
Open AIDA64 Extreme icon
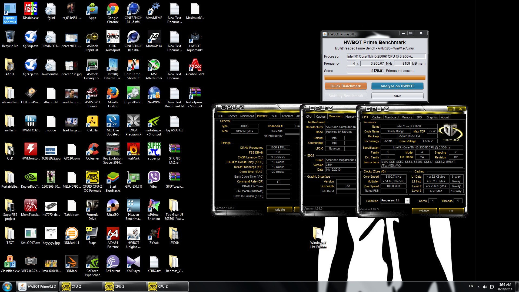click(113, 238)
